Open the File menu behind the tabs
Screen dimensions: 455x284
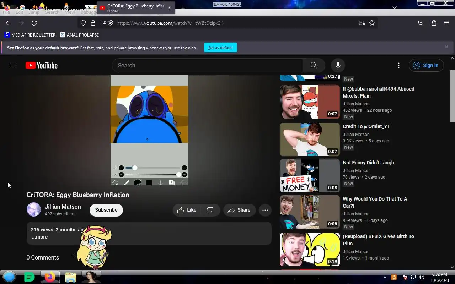[6, 12]
